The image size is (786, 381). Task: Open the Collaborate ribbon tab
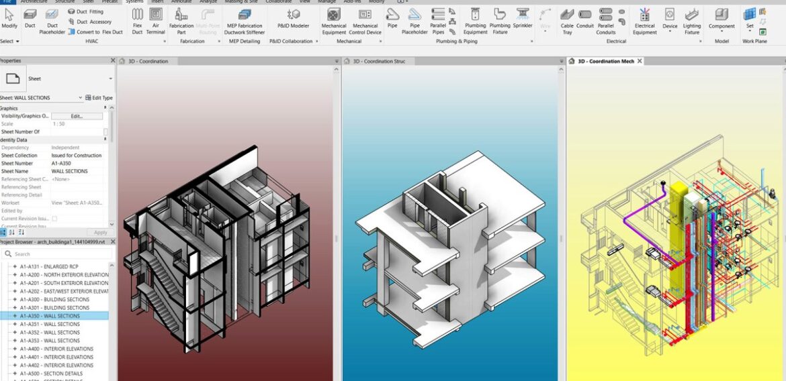(x=278, y=1)
